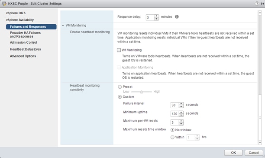Click the Failure interval seconds field
The image size is (265, 158).
click(175, 105)
